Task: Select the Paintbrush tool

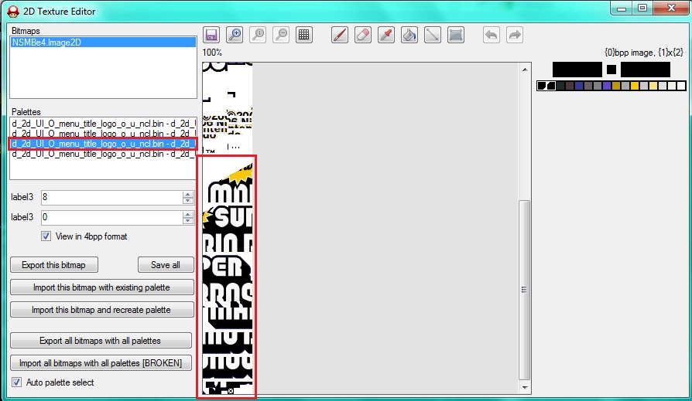Action: click(x=340, y=35)
